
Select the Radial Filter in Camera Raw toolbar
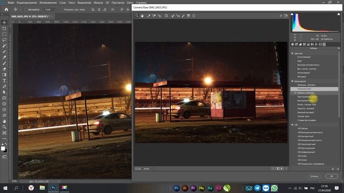193,16
